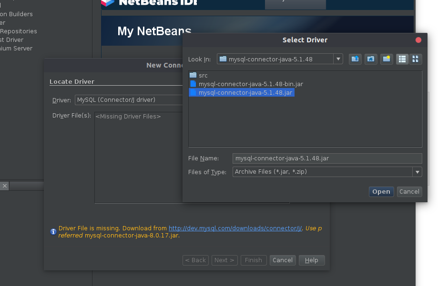Viewport: 438px width, 286px height.
Task: Open the Files of Type dropdown
Action: click(418, 172)
